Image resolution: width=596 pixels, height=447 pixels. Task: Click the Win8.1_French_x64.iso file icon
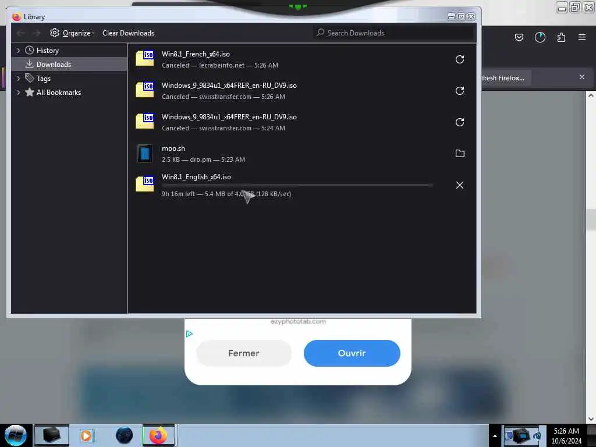click(x=145, y=59)
